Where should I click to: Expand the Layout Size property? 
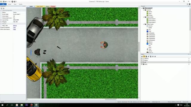[1, 20]
